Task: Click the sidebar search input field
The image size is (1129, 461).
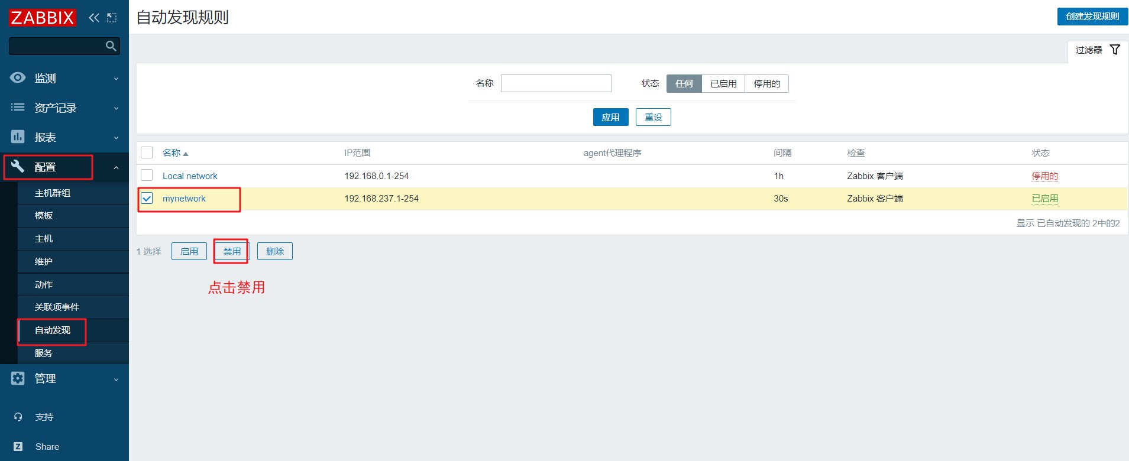Action: (64, 46)
